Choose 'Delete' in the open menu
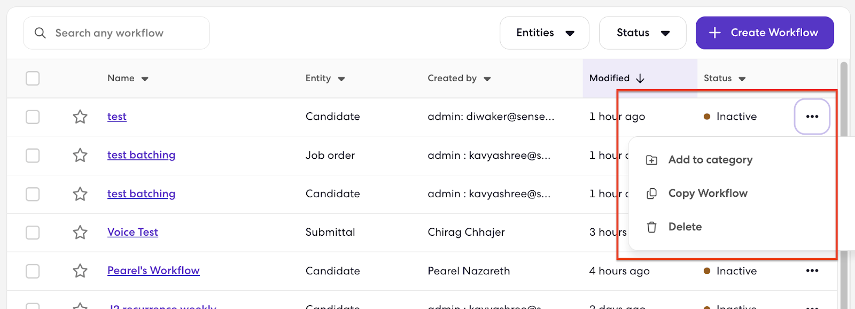 (x=685, y=227)
